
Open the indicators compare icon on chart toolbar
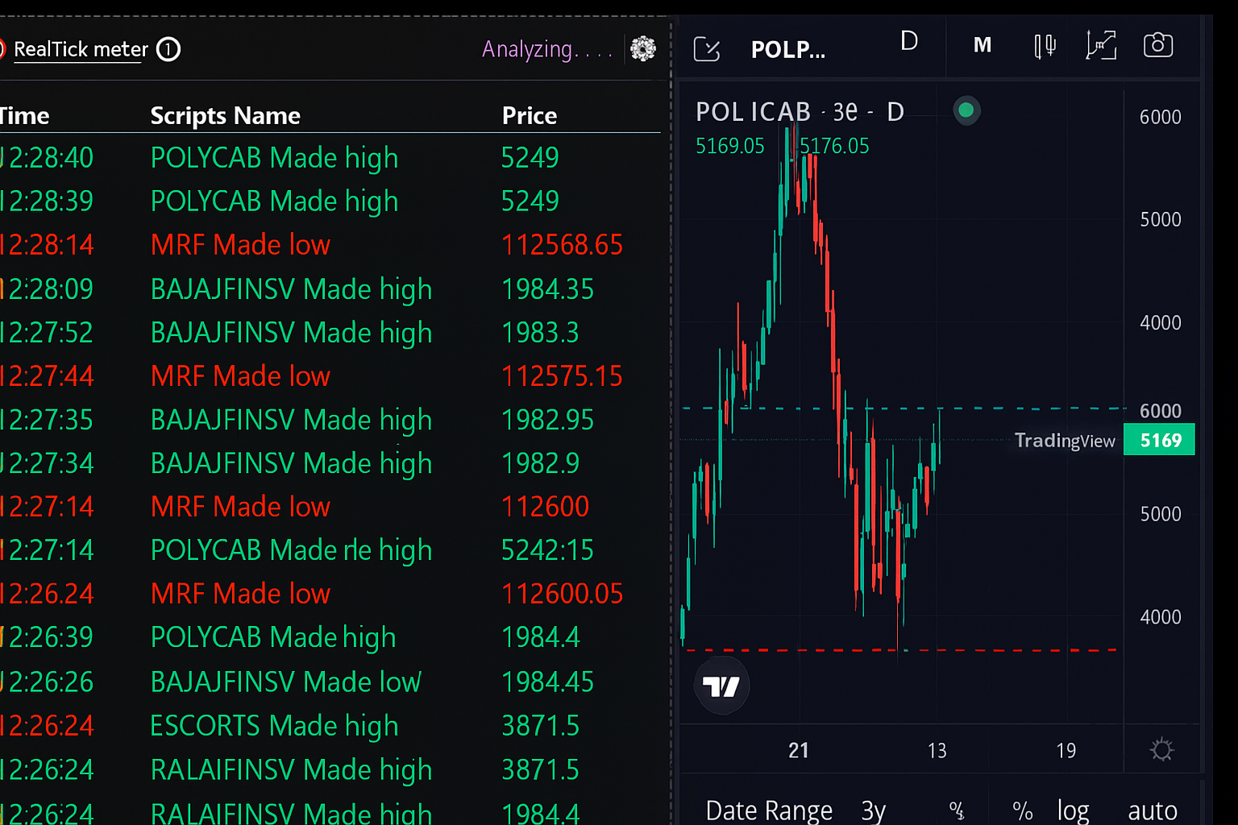click(1102, 45)
